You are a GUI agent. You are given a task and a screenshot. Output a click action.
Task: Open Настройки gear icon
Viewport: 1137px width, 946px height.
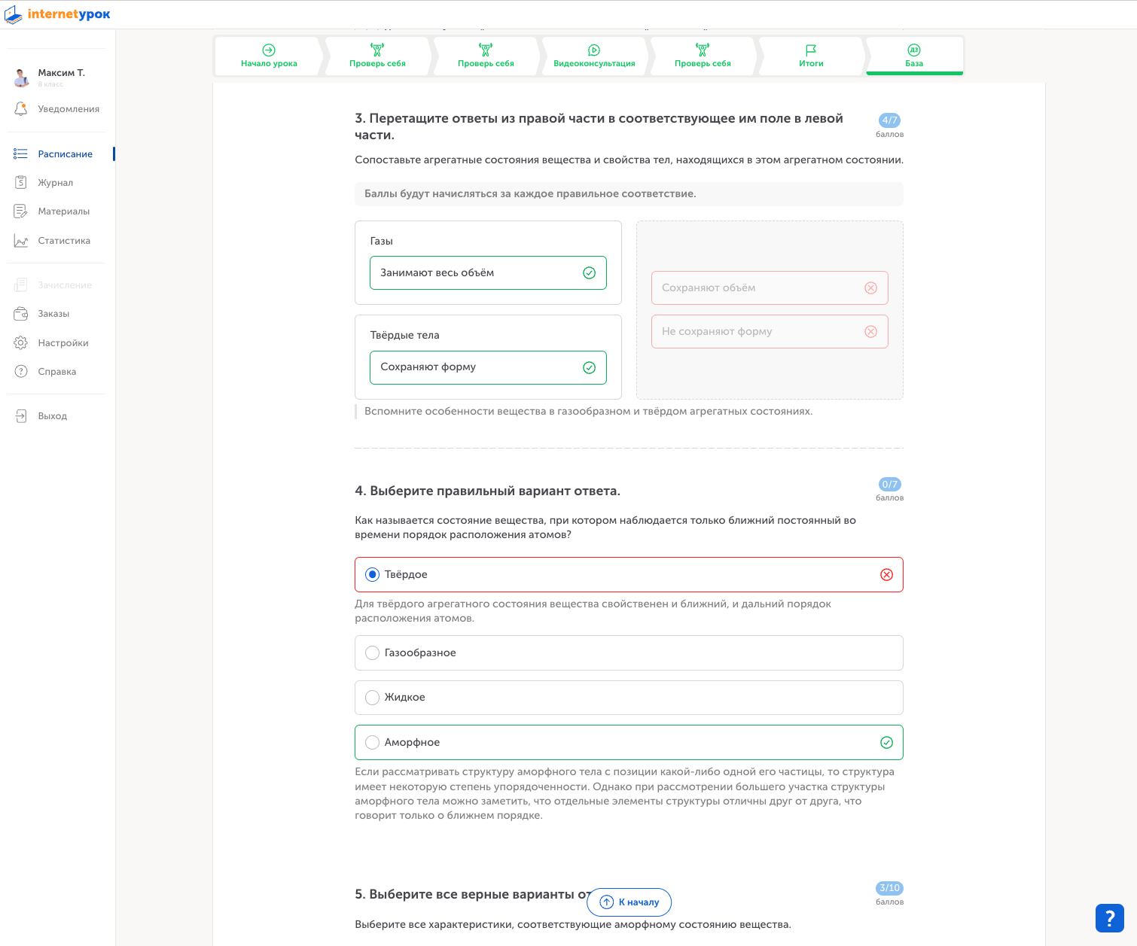tap(21, 343)
